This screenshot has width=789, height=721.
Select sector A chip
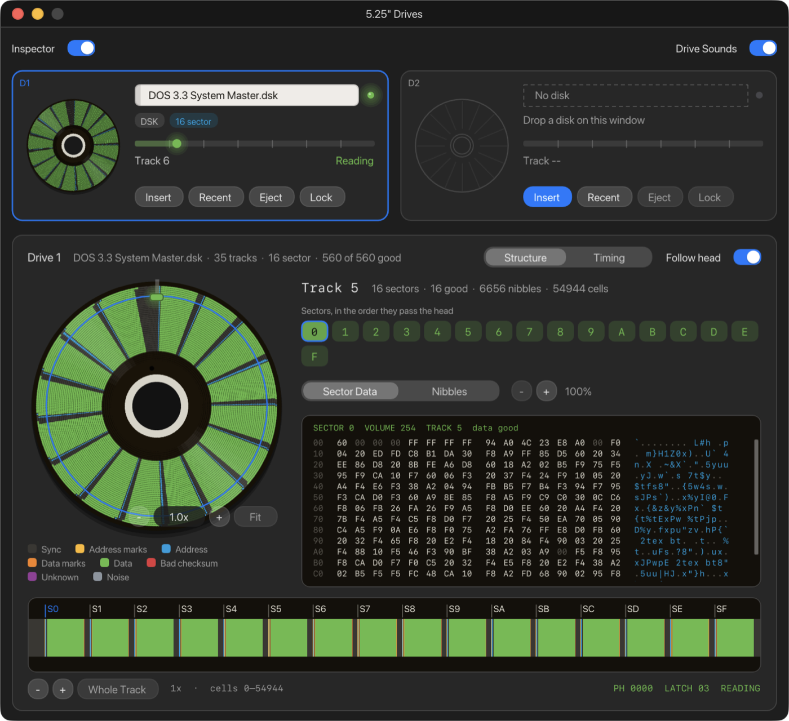[622, 332]
